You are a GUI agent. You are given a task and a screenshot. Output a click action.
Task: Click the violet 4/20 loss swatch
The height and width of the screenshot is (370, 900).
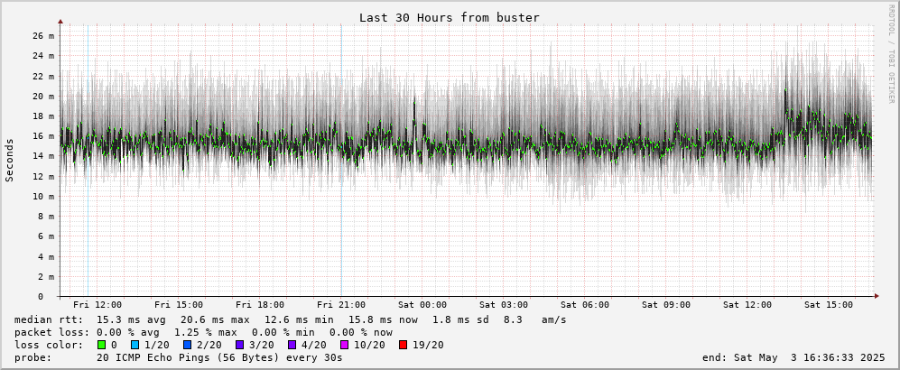[292, 345]
